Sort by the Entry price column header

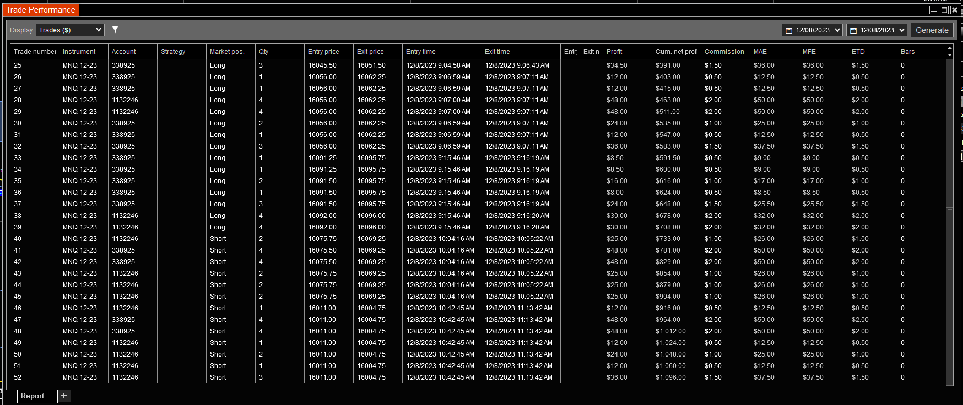(x=329, y=52)
